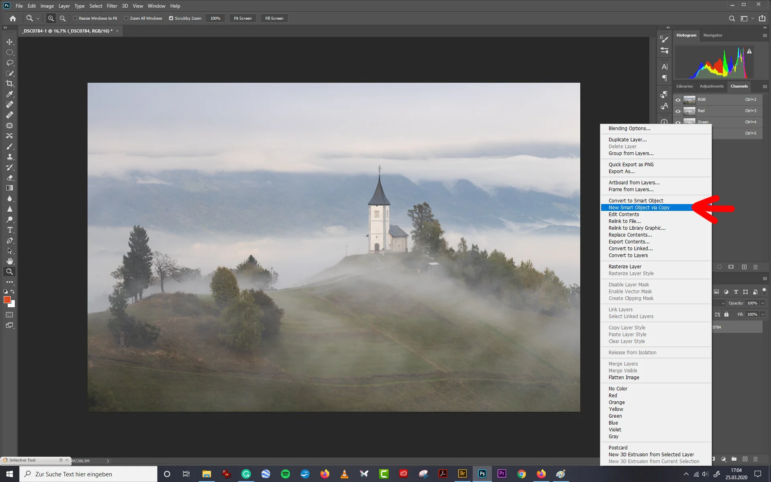
Task: Uncheck the Scrubby Zoom option
Action: click(x=171, y=18)
